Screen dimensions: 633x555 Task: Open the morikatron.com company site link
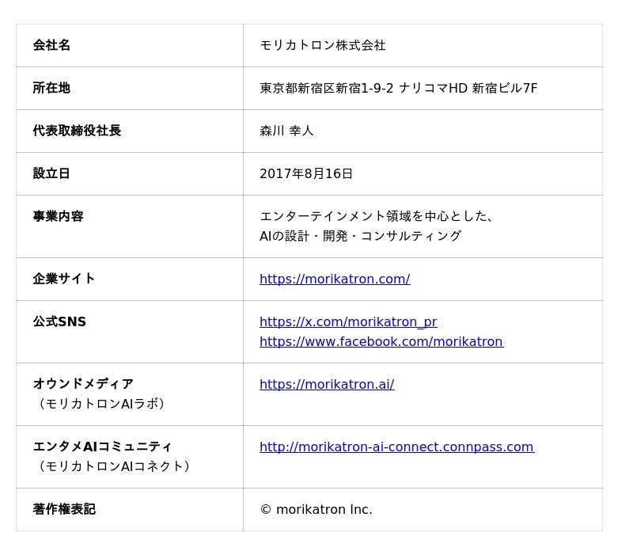335,279
